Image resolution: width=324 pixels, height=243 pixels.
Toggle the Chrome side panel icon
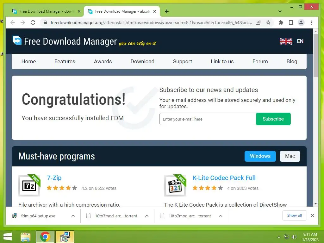click(291, 22)
